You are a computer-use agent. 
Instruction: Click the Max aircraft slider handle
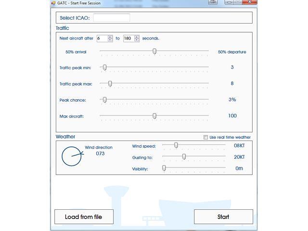pyautogui.click(x=154, y=115)
